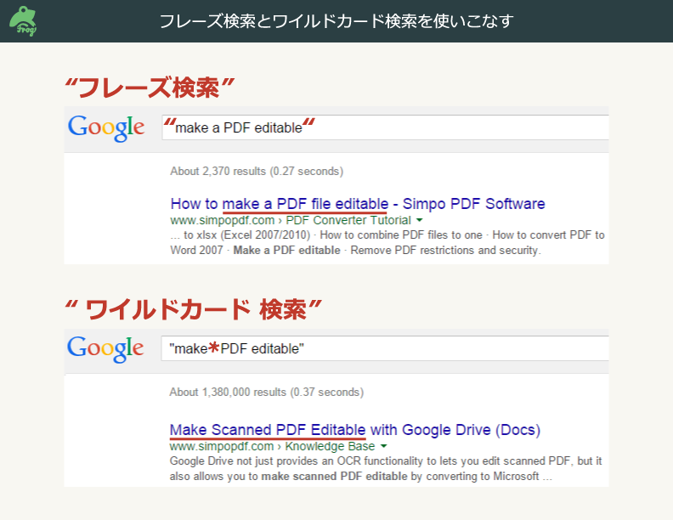Image resolution: width=673 pixels, height=520 pixels.
Task: Click URL www.simpopdf.com › PDF Converter Tutorial
Action: [291, 220]
